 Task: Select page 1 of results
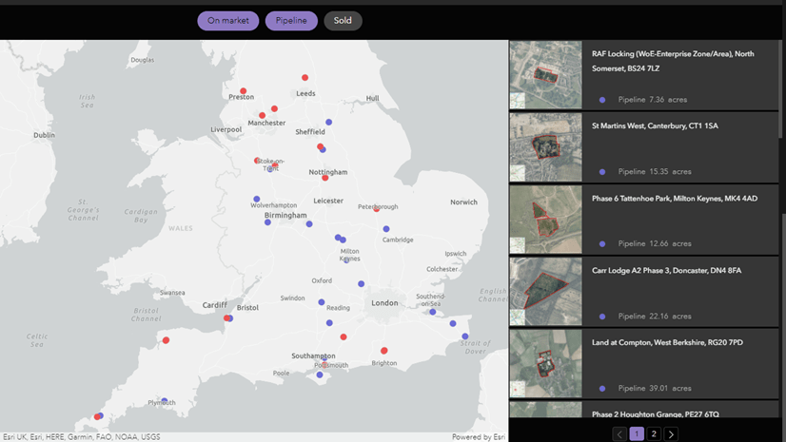click(x=637, y=434)
